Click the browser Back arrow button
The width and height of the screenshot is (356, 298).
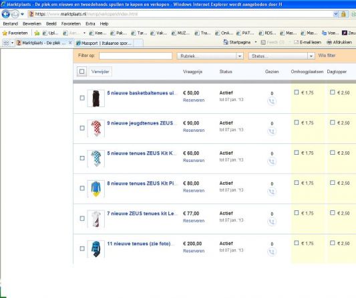pyautogui.click(x=5, y=14)
